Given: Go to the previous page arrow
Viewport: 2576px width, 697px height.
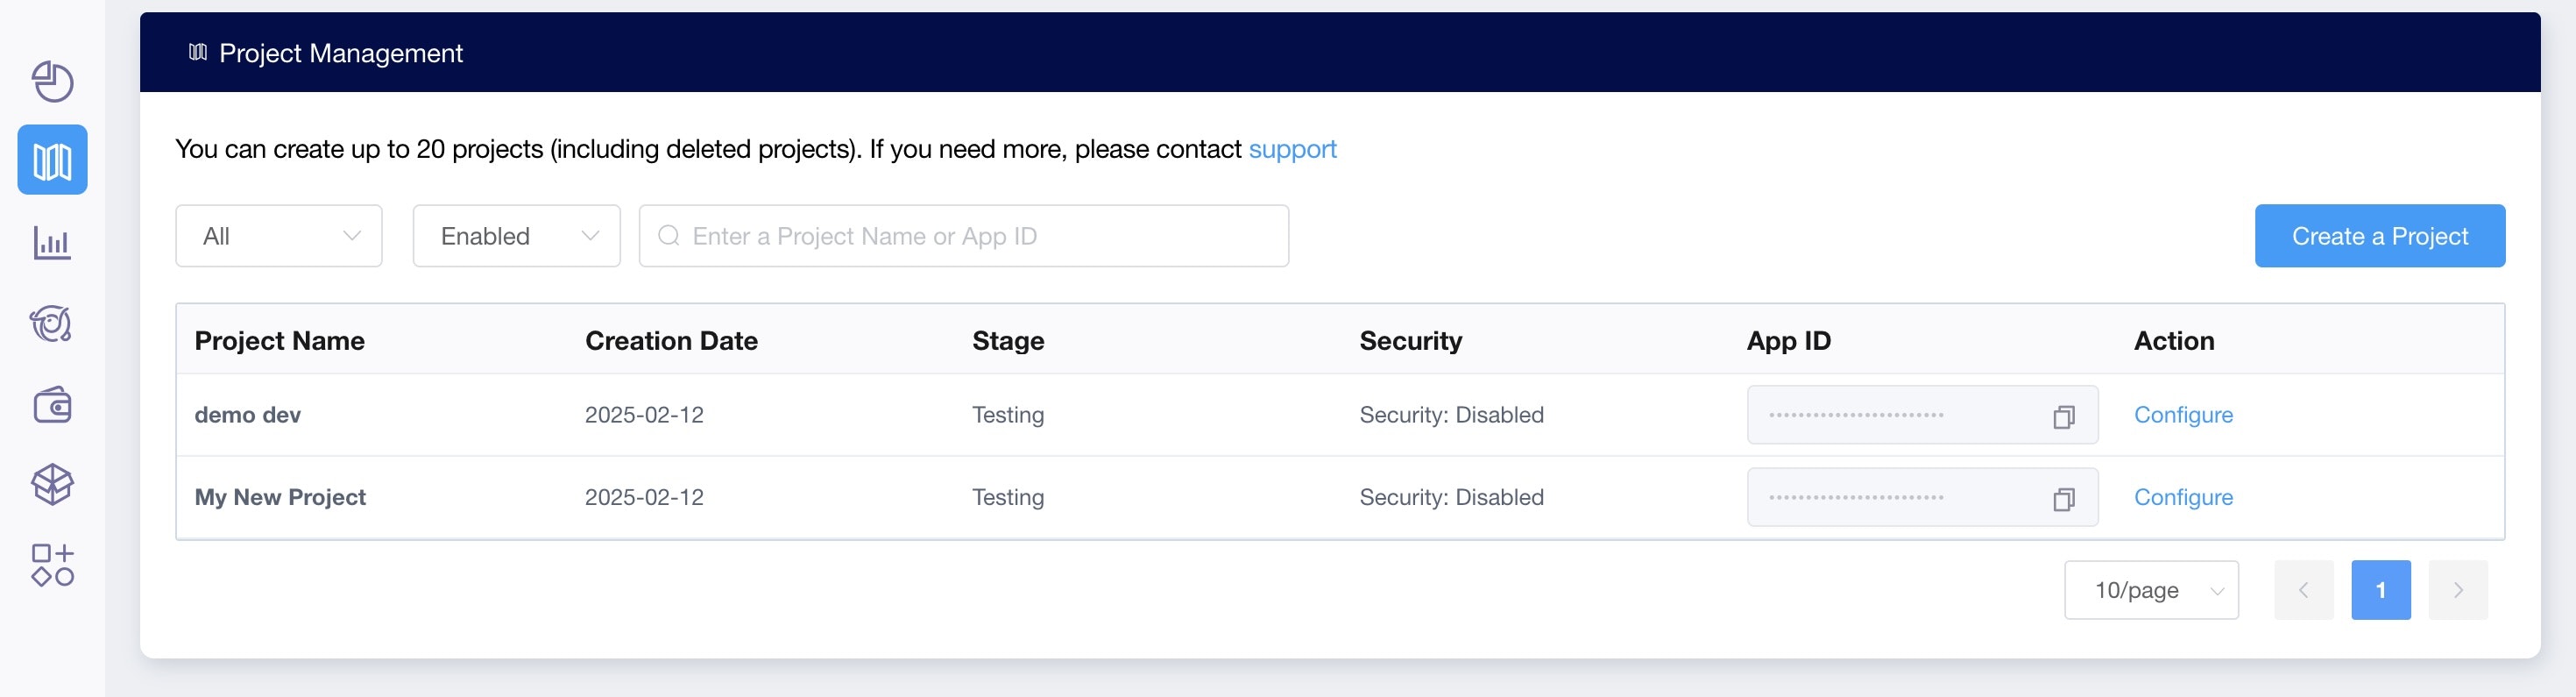Looking at the screenshot, I should click(2303, 590).
